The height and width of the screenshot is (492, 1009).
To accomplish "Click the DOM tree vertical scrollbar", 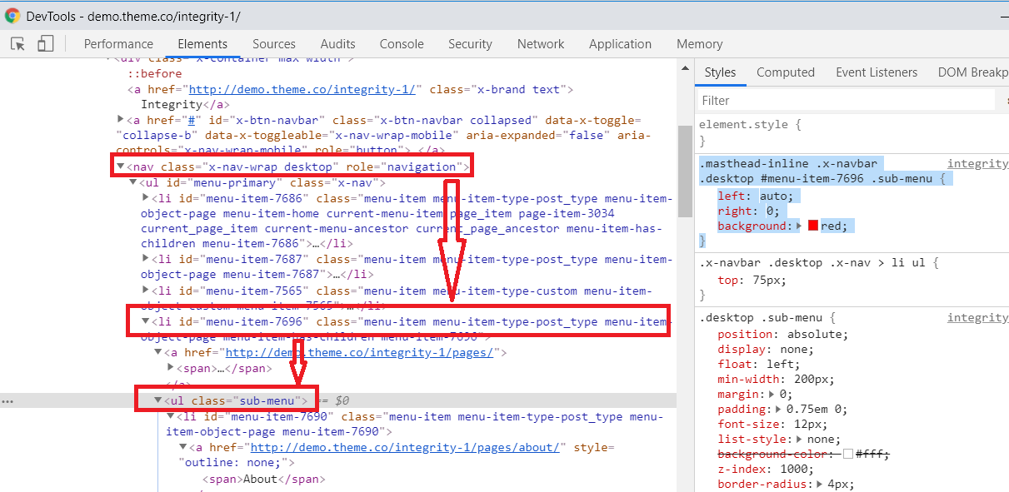I will tap(685, 171).
